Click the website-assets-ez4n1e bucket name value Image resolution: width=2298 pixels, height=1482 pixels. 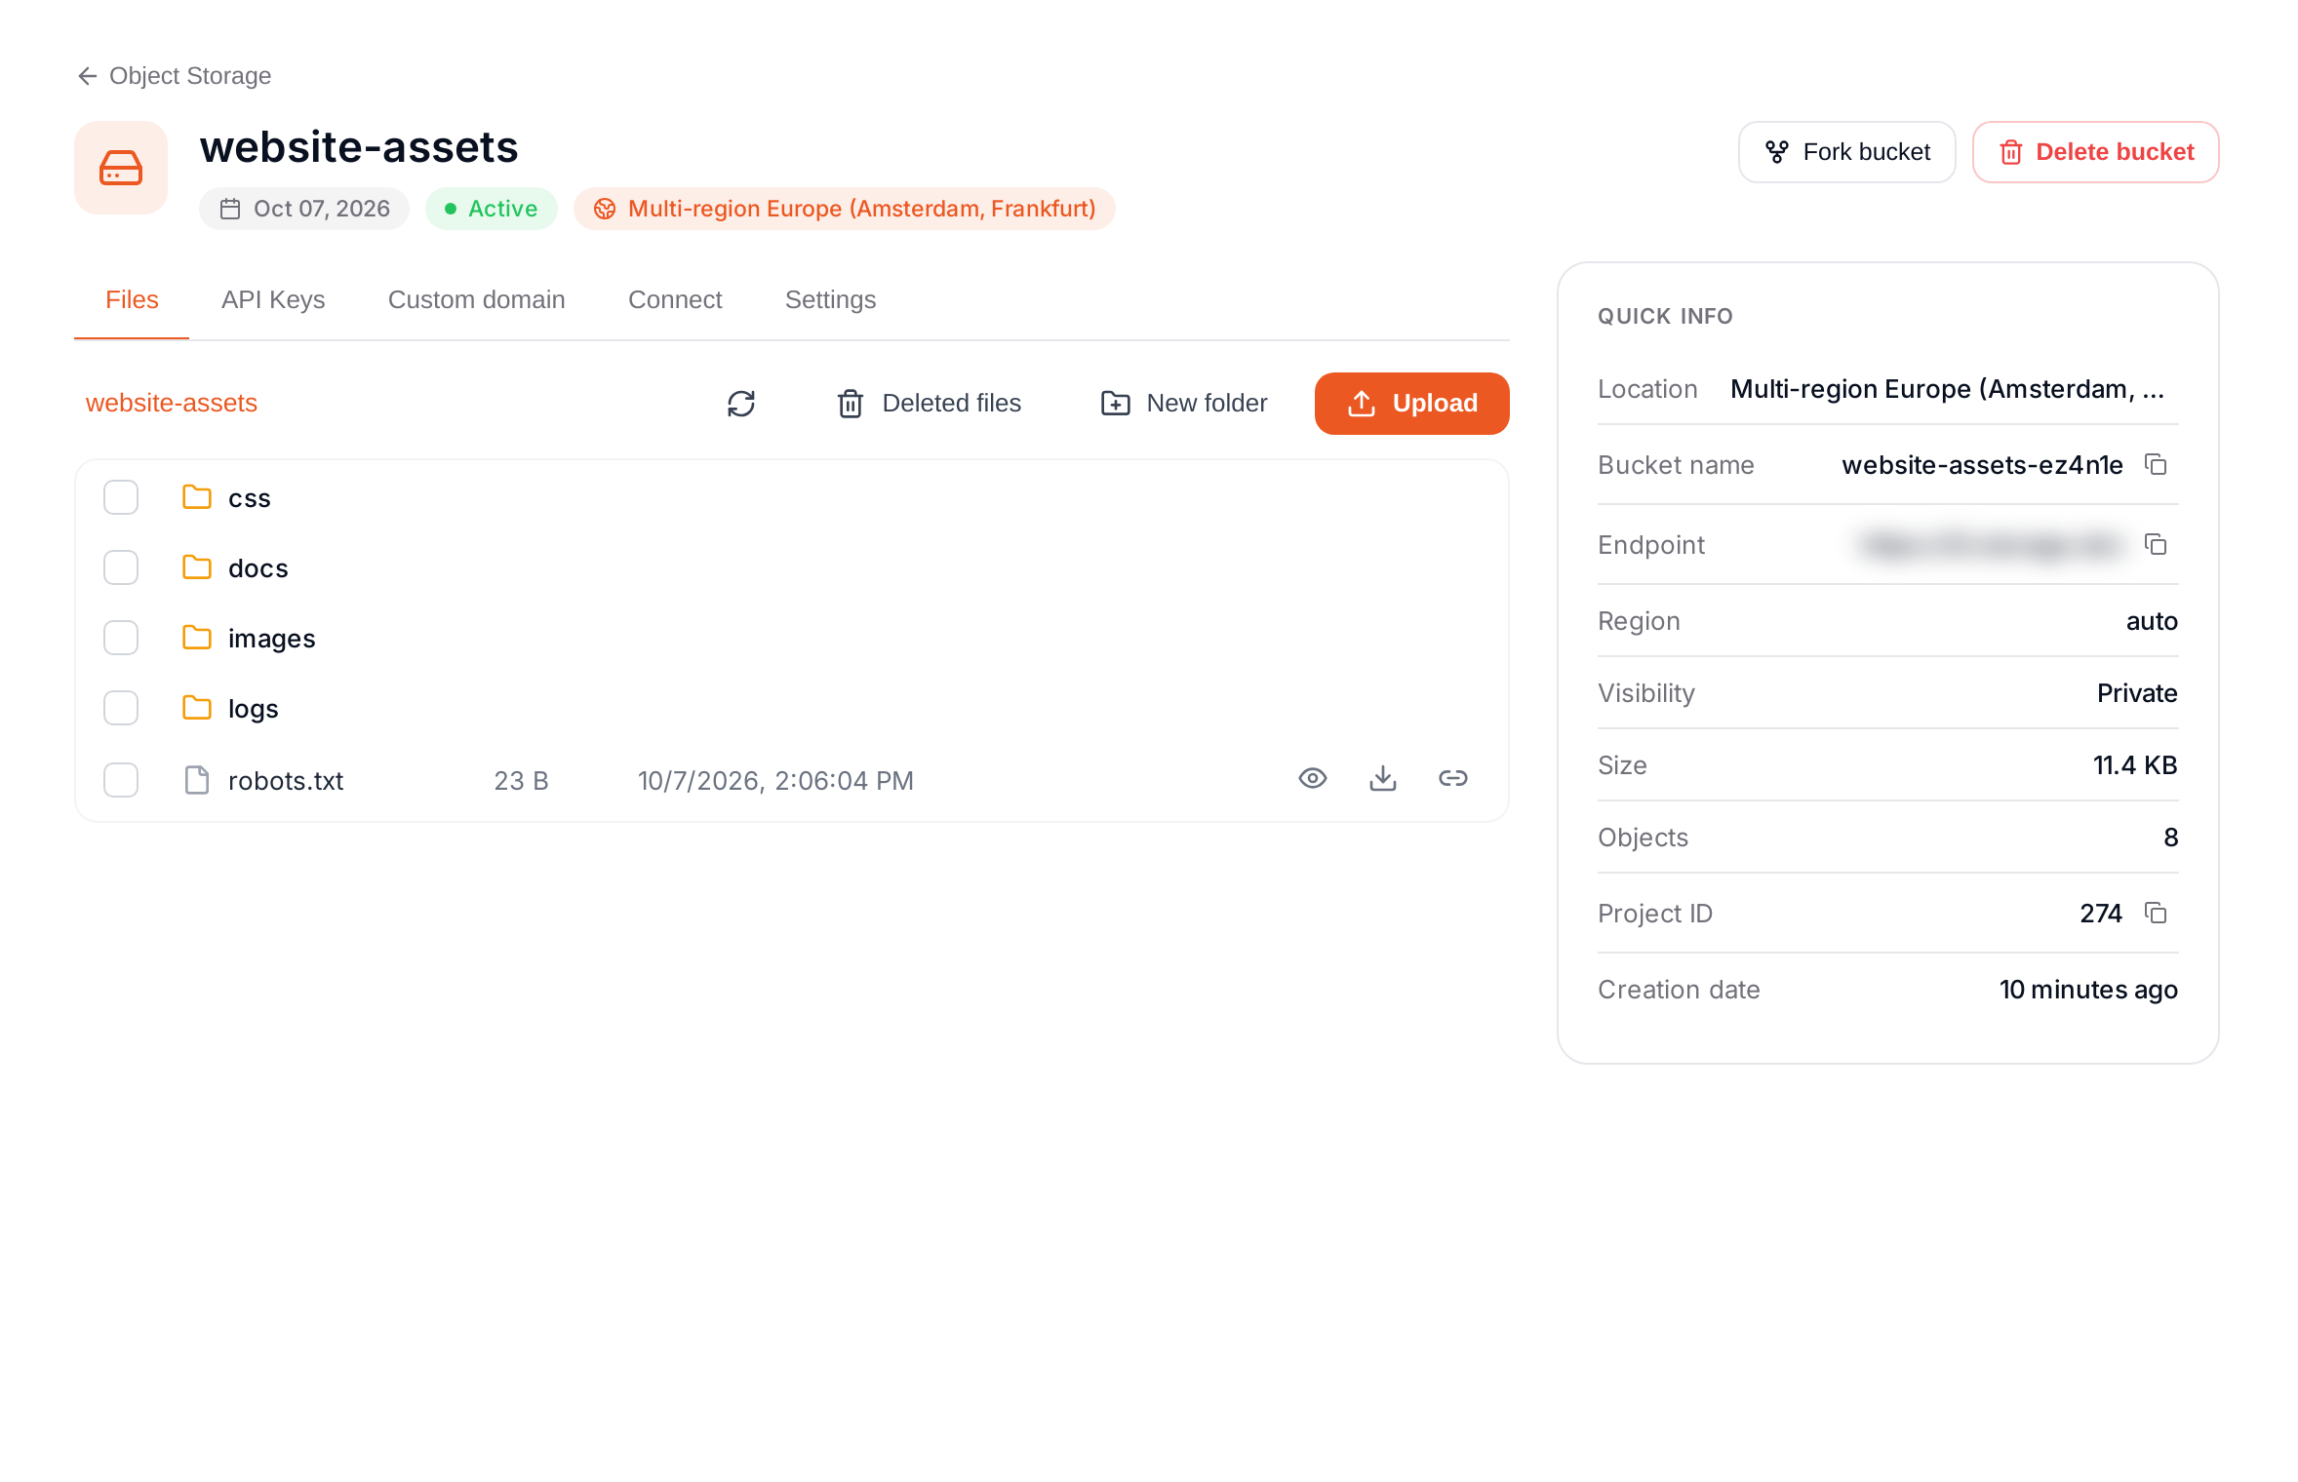tap(1982, 465)
